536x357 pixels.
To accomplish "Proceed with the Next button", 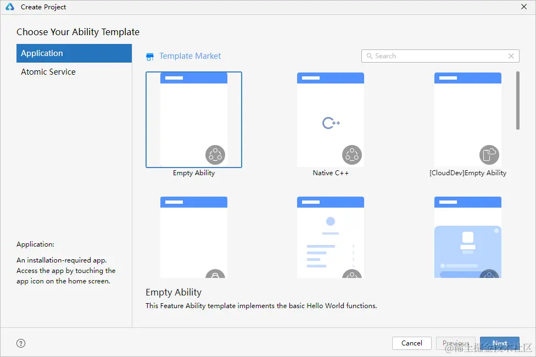I will 499,343.
